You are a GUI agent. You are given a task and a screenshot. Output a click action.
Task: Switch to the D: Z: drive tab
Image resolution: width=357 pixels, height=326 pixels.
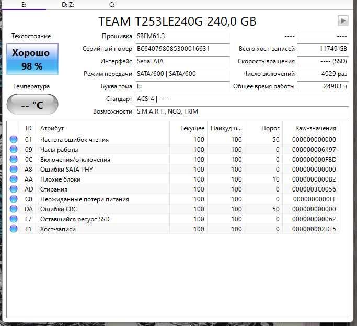68,5
